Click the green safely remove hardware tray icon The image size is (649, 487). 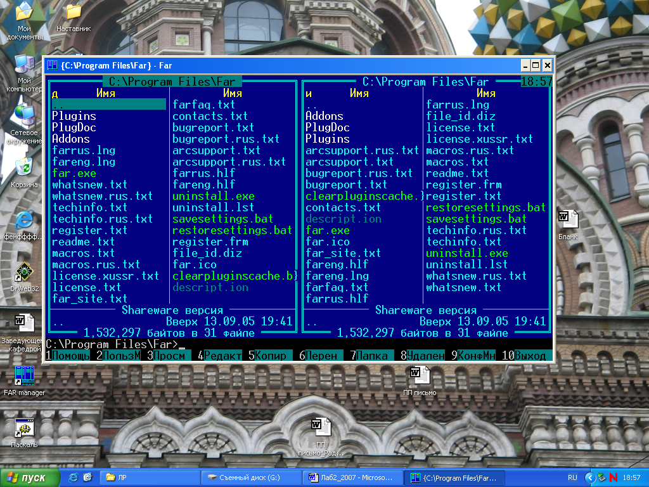602,477
